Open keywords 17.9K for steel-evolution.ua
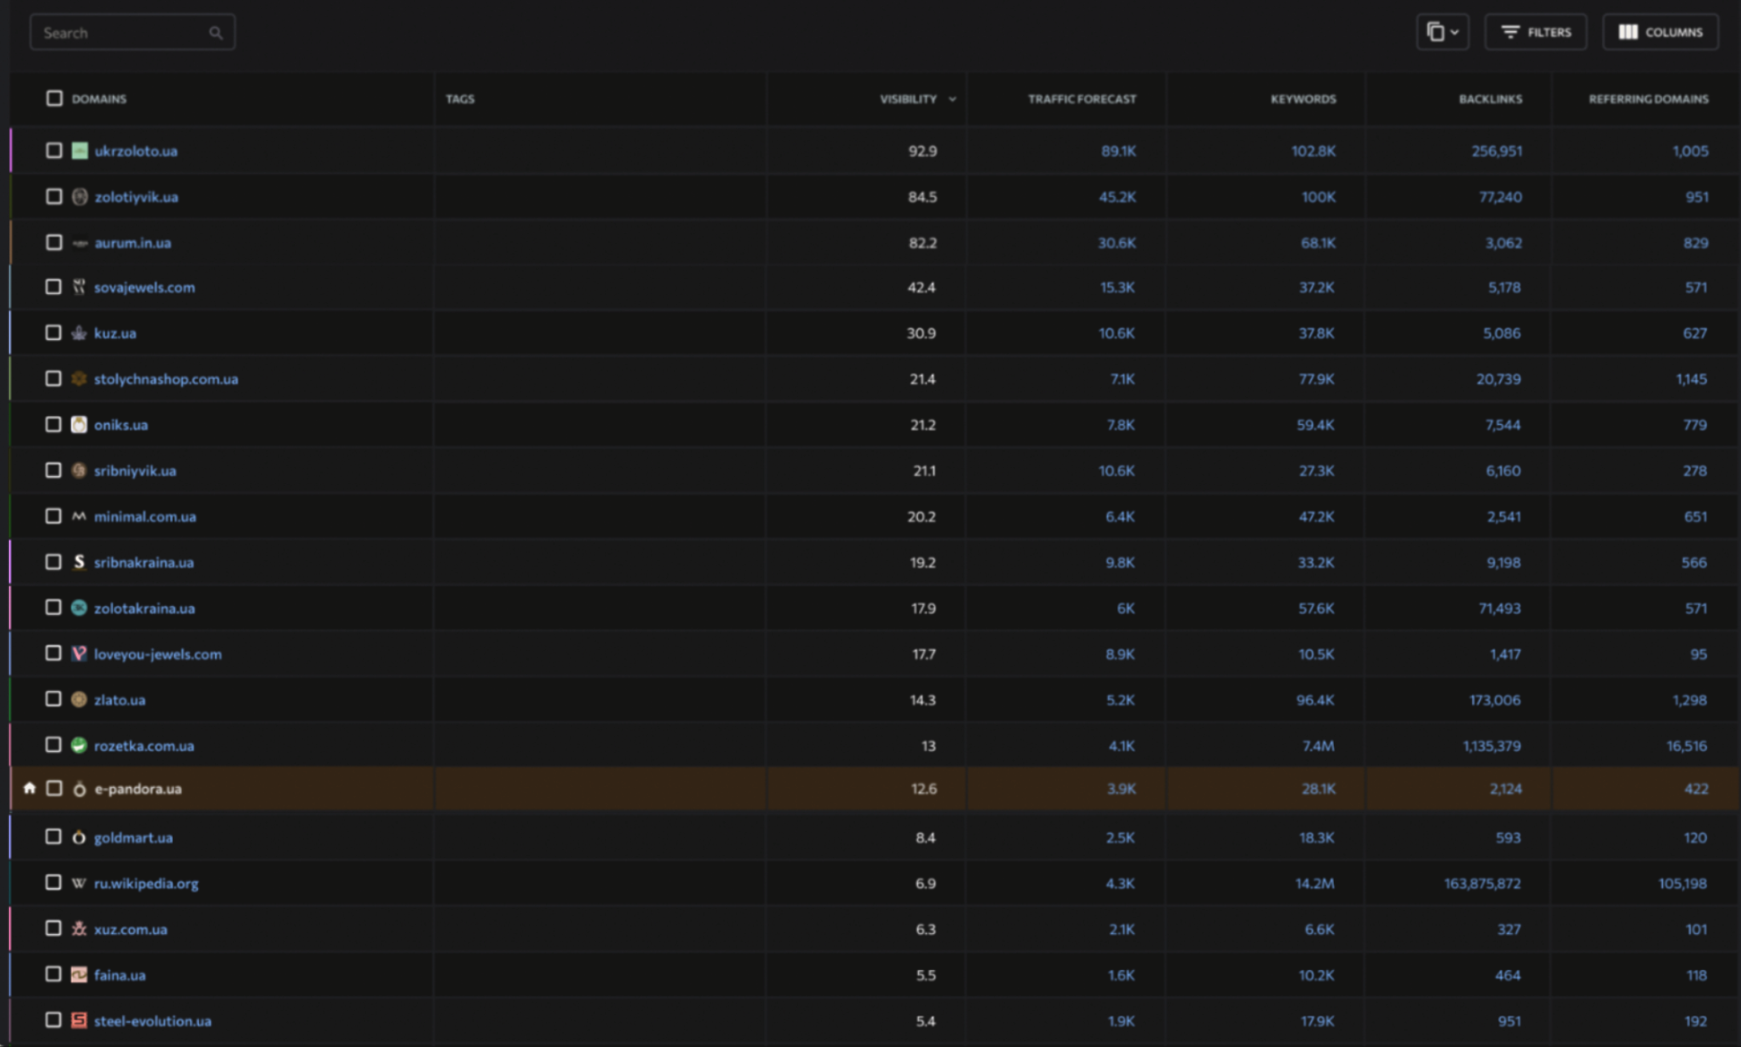 click(x=1317, y=1021)
